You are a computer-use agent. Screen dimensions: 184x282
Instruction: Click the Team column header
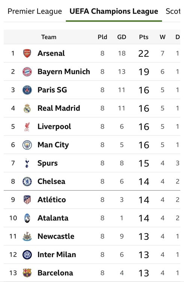point(49,37)
